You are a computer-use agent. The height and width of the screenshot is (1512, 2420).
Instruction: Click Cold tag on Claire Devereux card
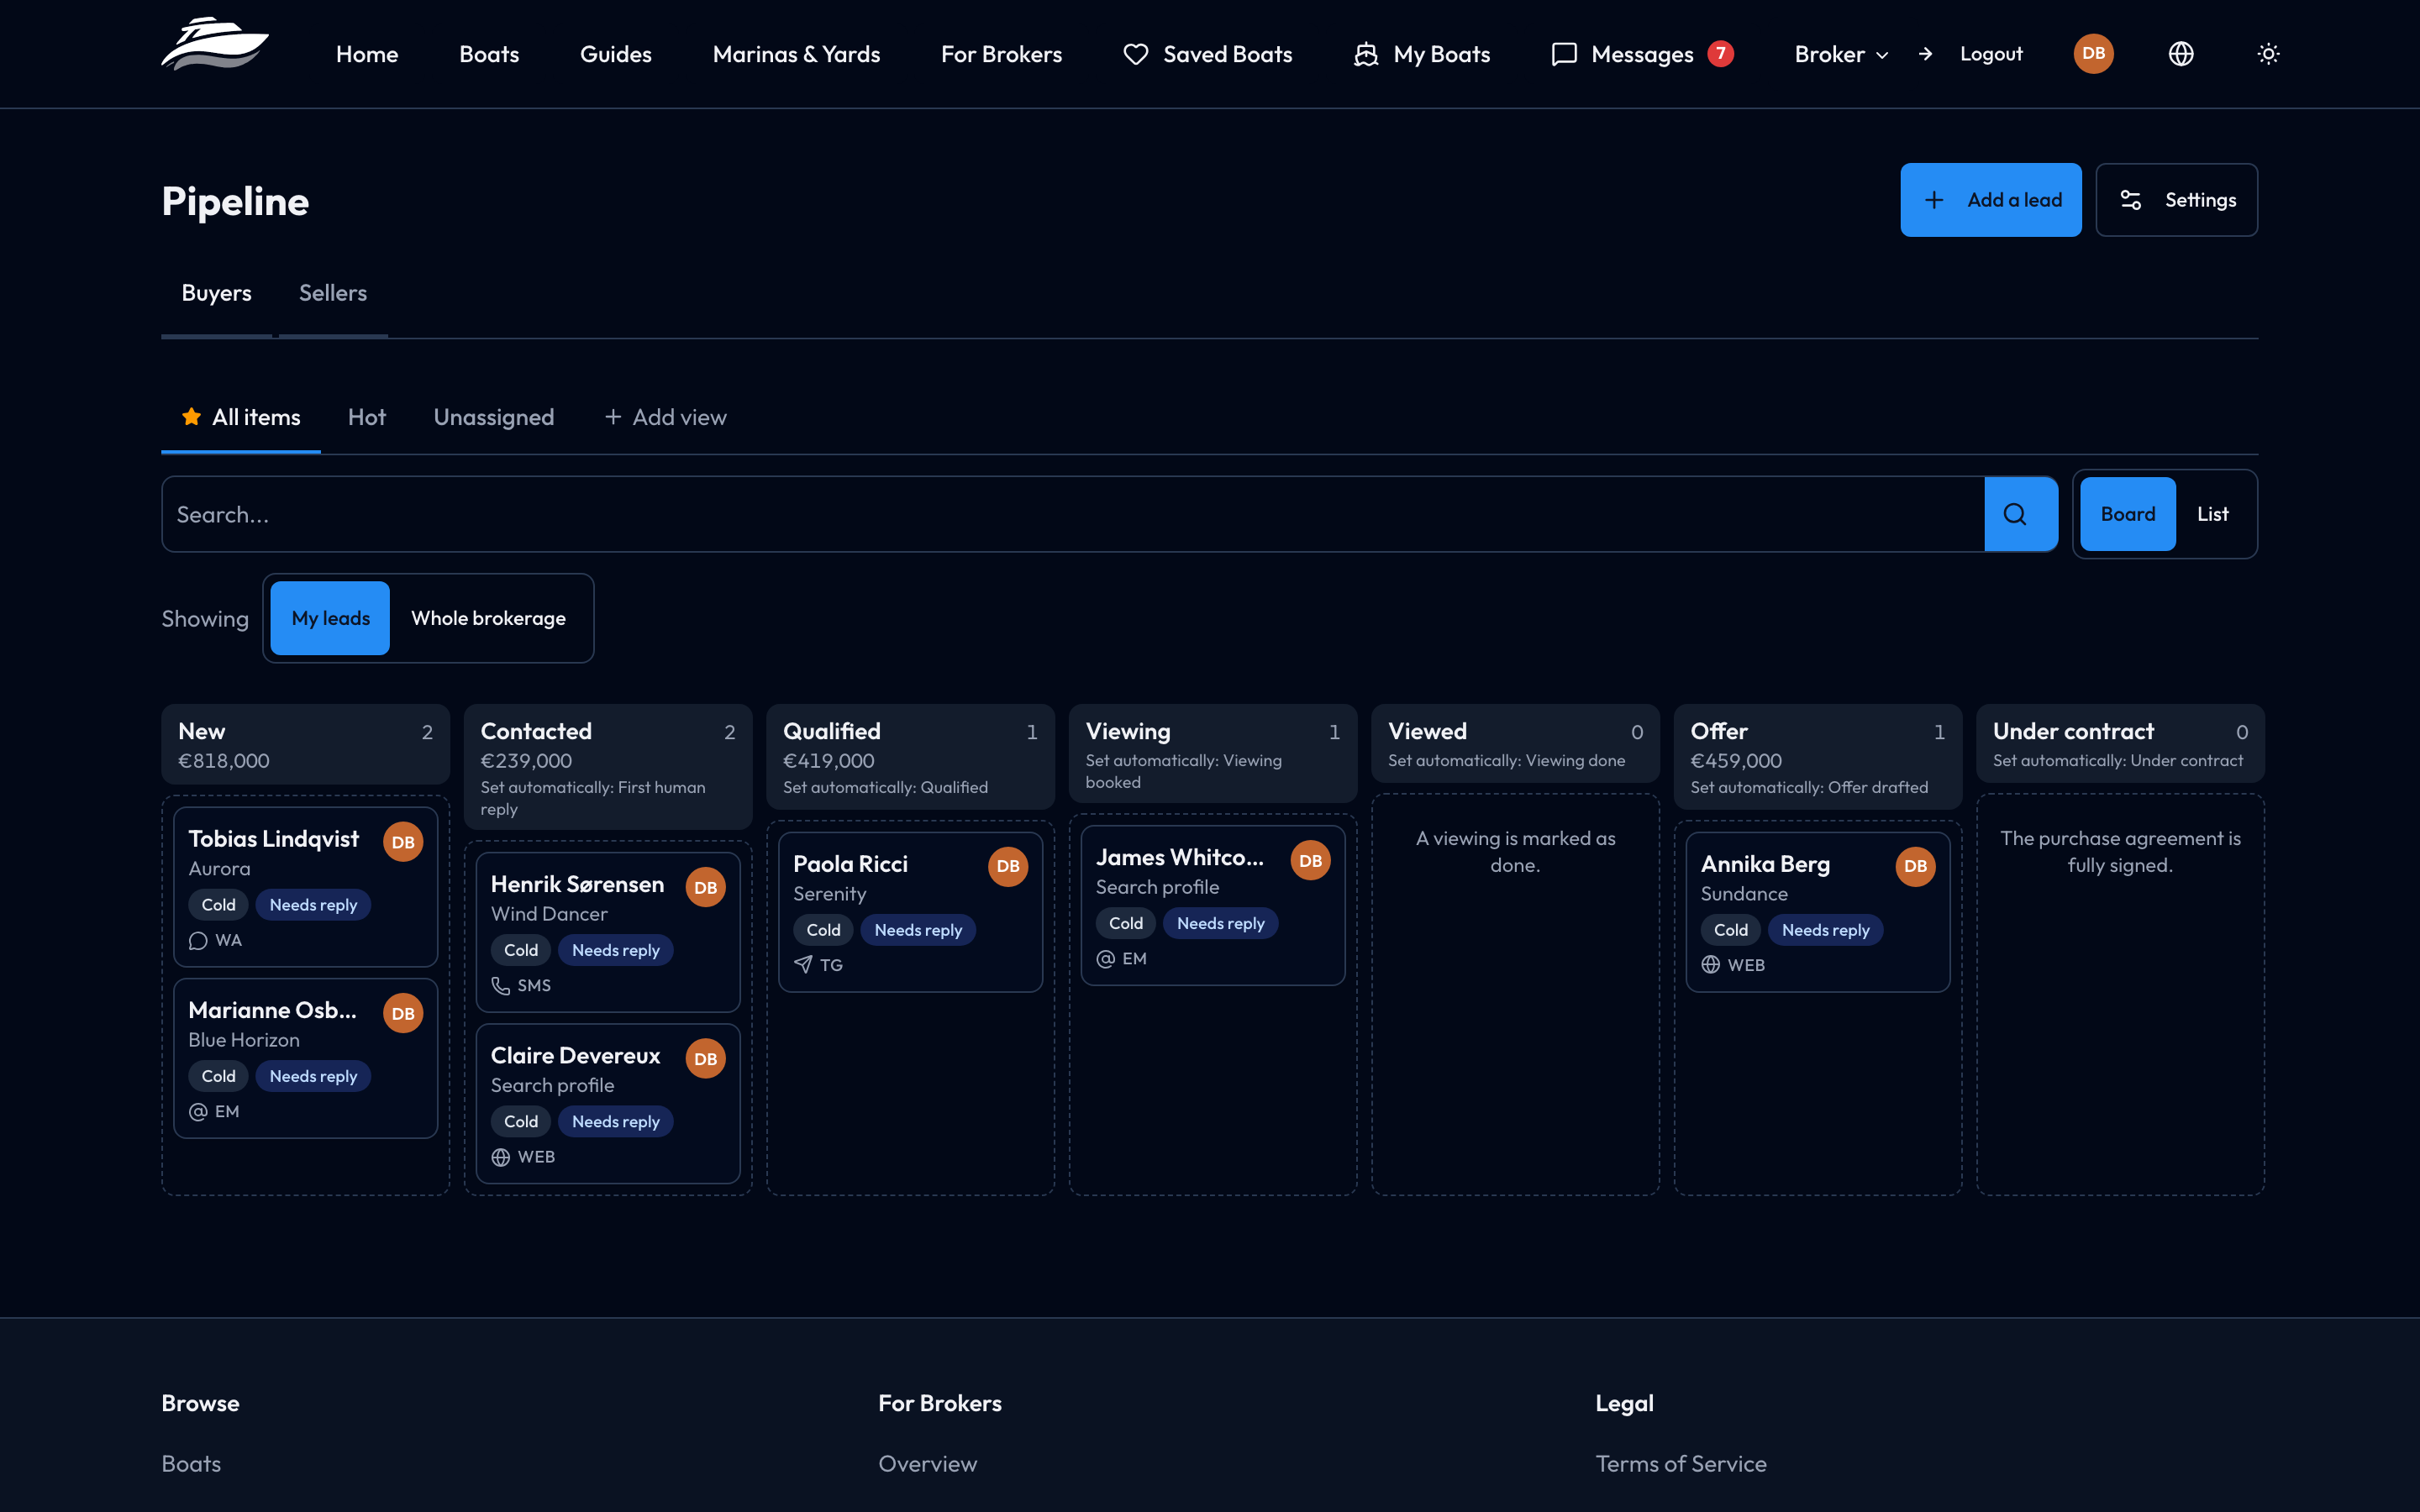pyautogui.click(x=520, y=1121)
